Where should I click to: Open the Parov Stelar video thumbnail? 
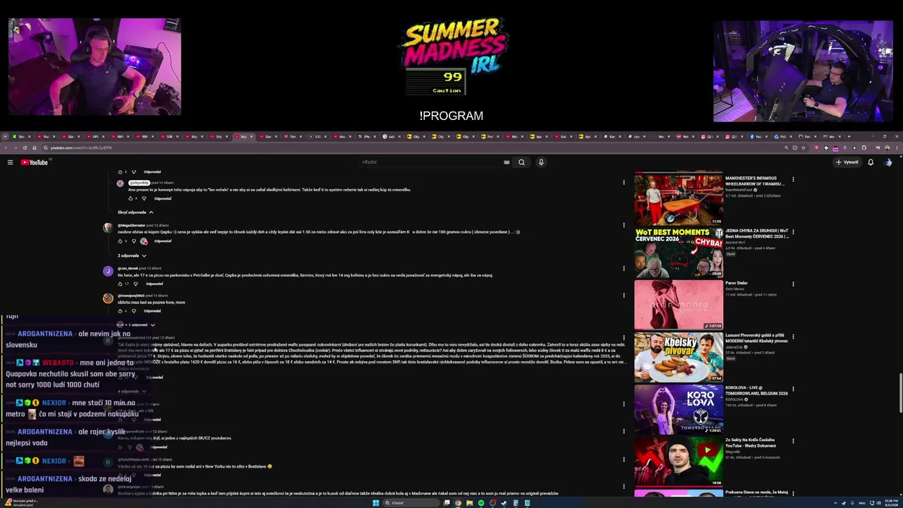[x=679, y=305]
